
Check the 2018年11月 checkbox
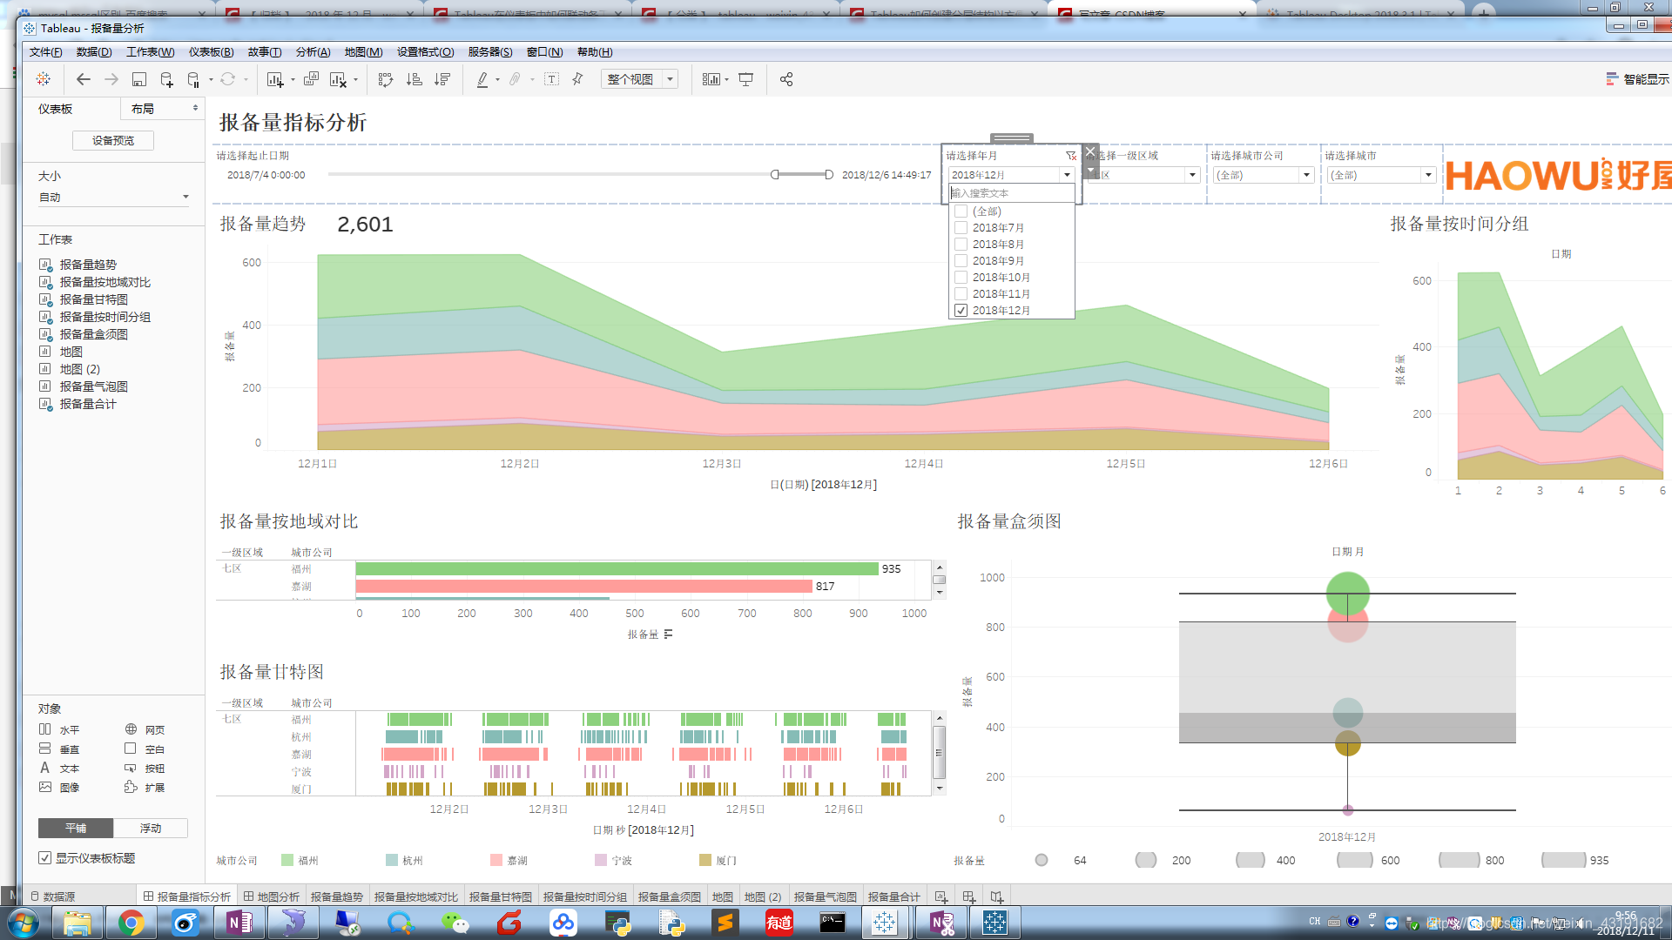click(961, 294)
